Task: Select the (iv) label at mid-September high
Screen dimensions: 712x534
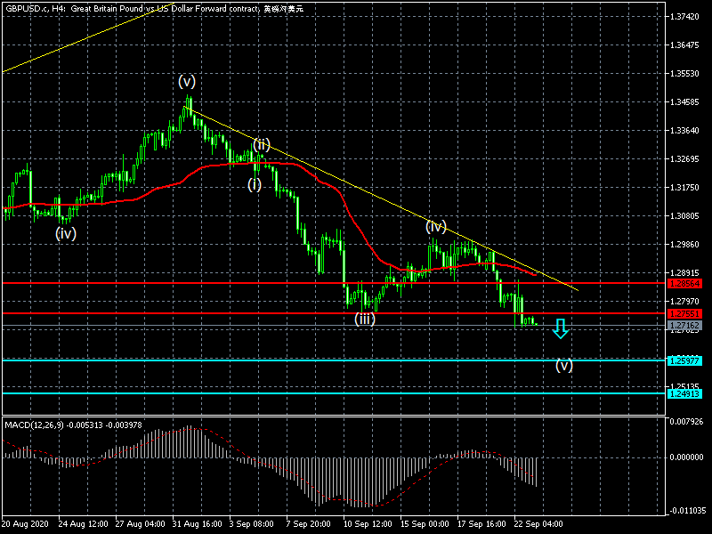Action: pos(435,226)
